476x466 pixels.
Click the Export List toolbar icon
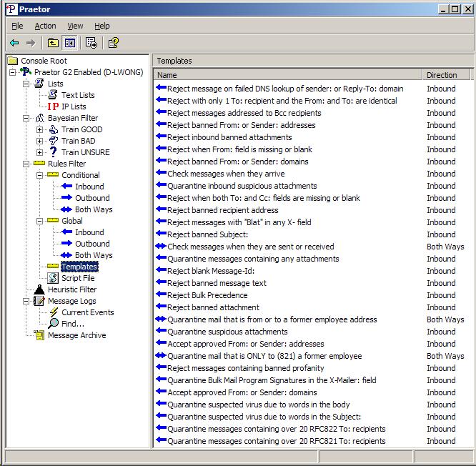pos(91,43)
